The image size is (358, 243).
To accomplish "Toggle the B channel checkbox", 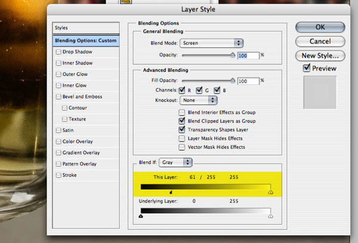I will pos(217,90).
